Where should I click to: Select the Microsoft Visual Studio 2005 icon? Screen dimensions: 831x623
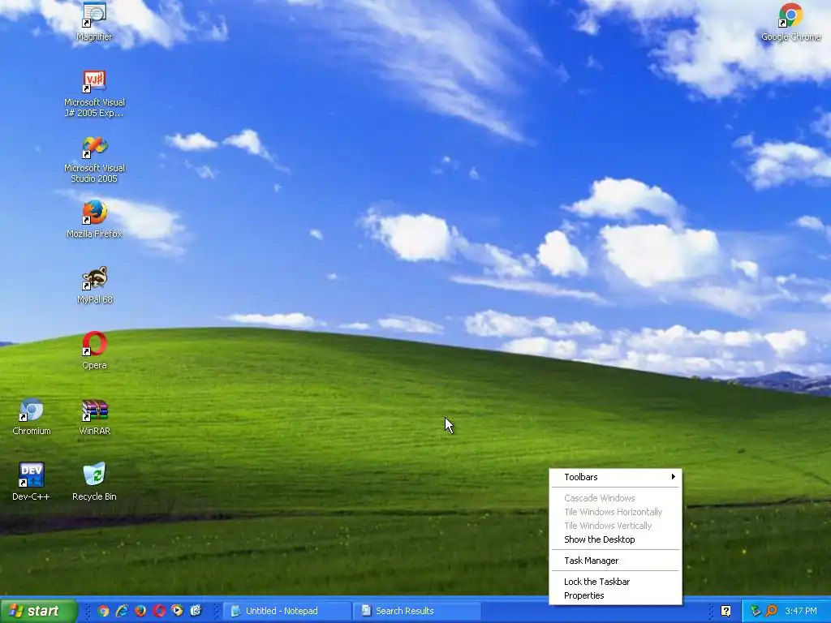click(x=94, y=160)
